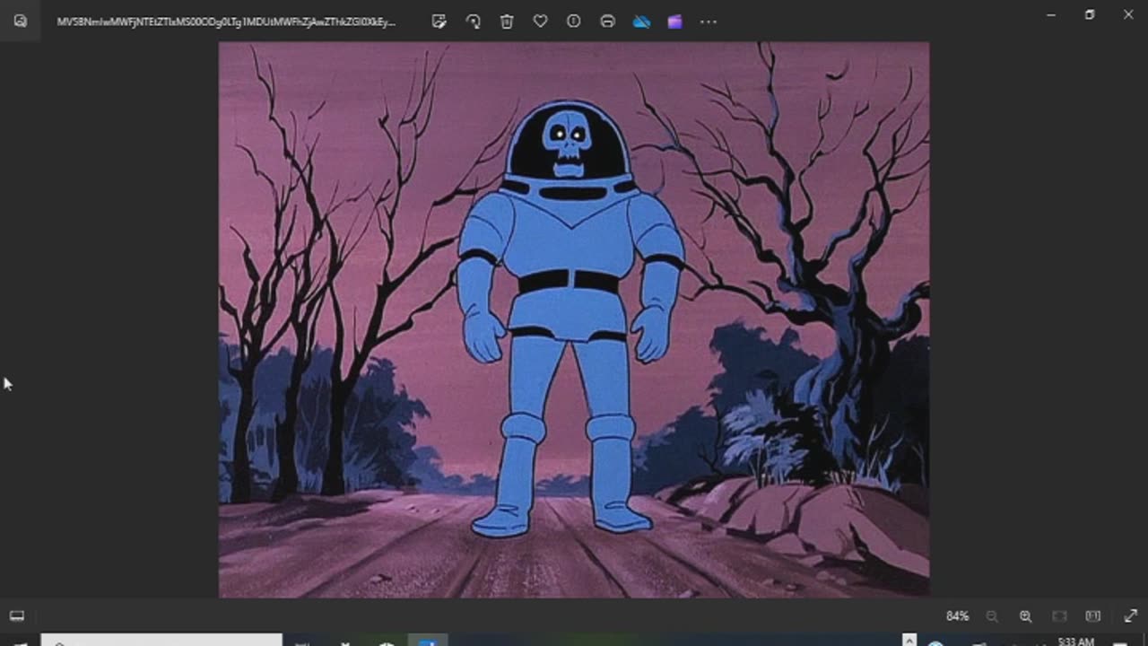Show hidden icons in the system tray
Image resolution: width=1148 pixels, height=646 pixels.
(910, 641)
